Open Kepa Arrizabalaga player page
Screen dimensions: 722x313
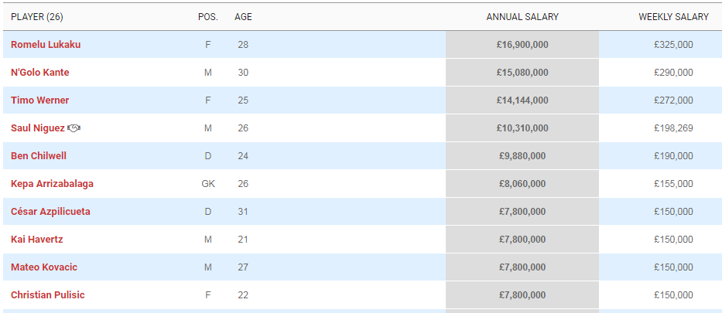pos(52,184)
